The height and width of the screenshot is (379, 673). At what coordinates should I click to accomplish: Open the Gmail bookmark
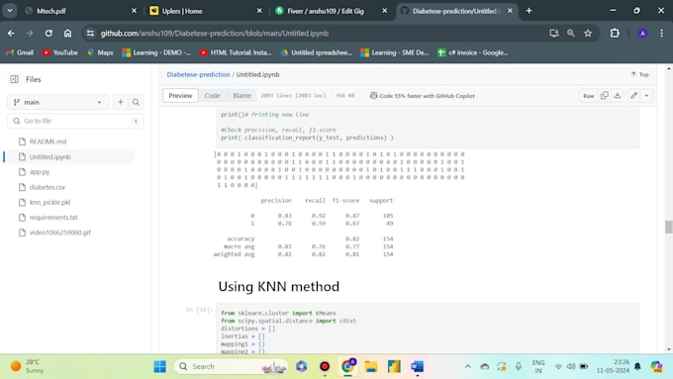pos(20,52)
